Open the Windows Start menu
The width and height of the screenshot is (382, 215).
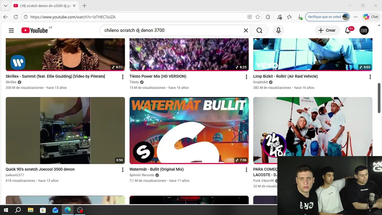coord(6,210)
